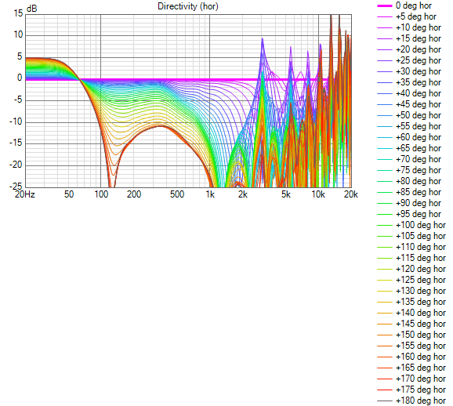Click the +105 deg hor legend line
Screen dimensions: 453x406
tap(385, 236)
